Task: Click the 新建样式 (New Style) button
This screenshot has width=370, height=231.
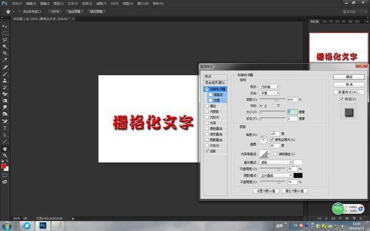Action: [349, 92]
